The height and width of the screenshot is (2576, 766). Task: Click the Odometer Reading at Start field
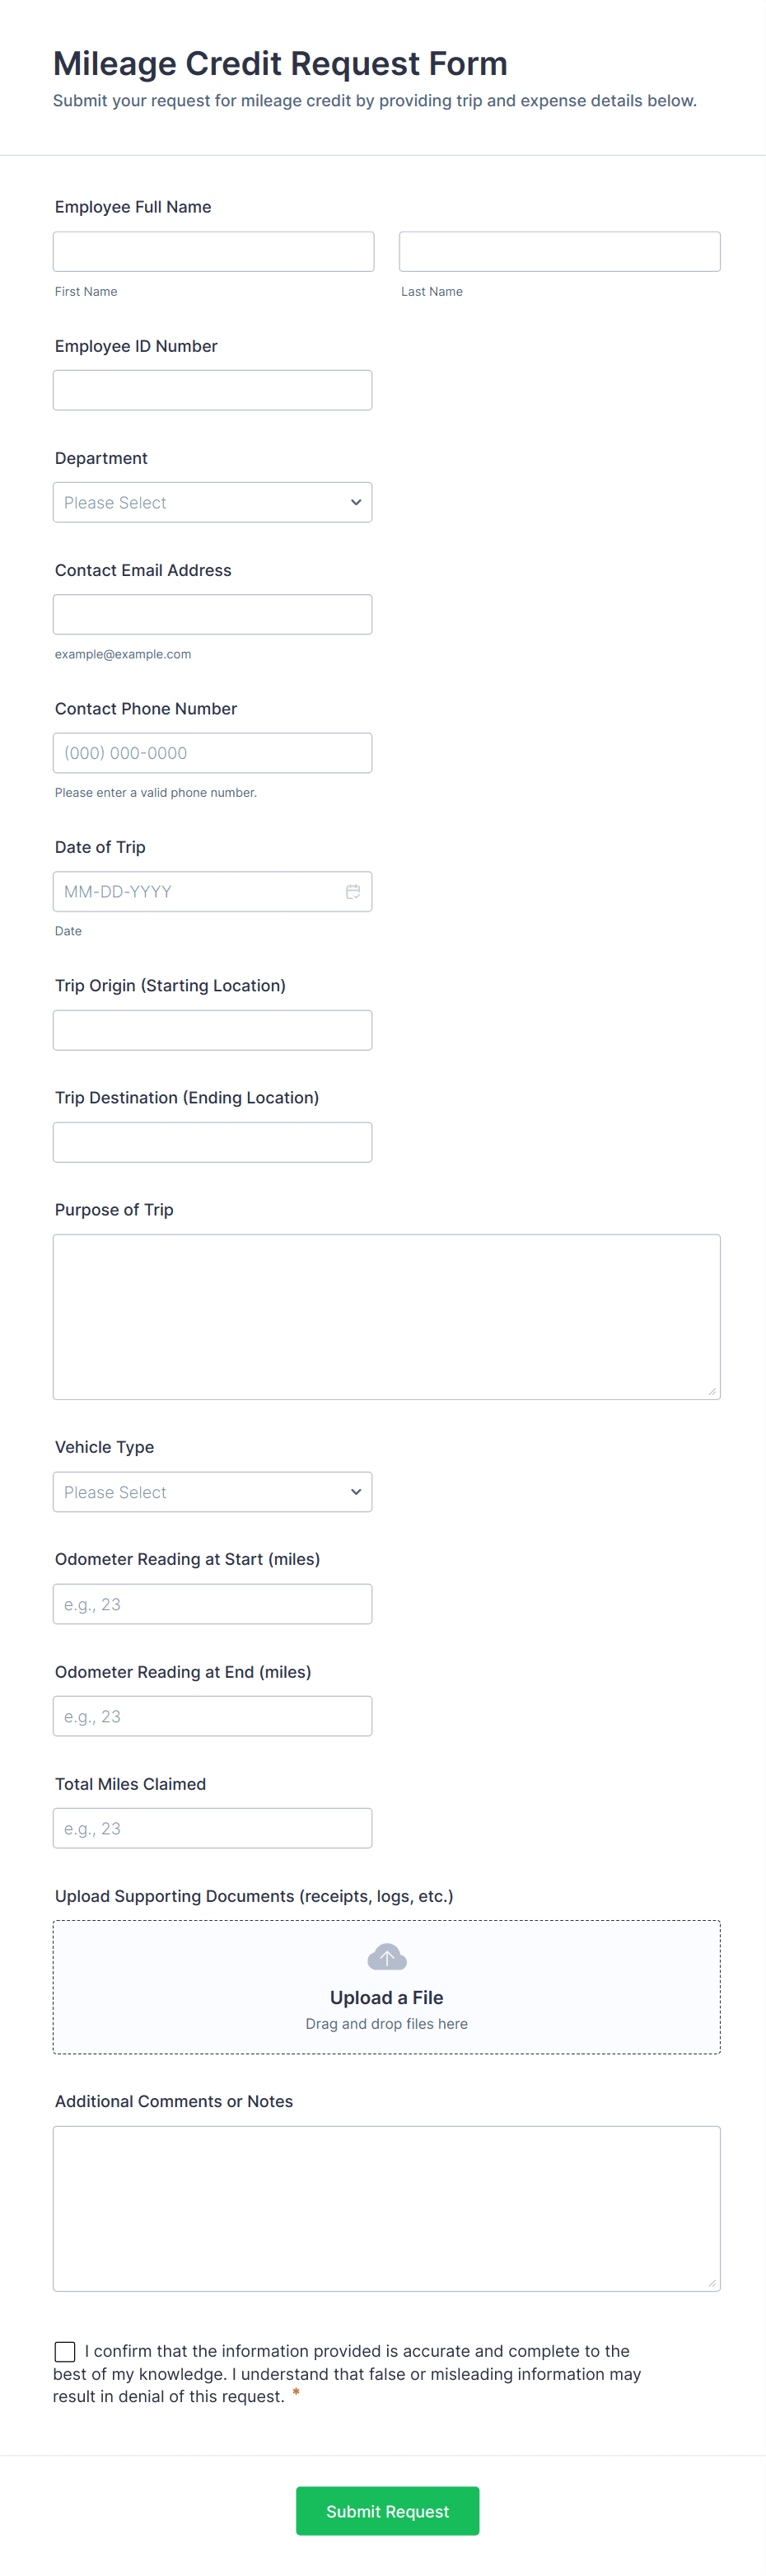[212, 1604]
